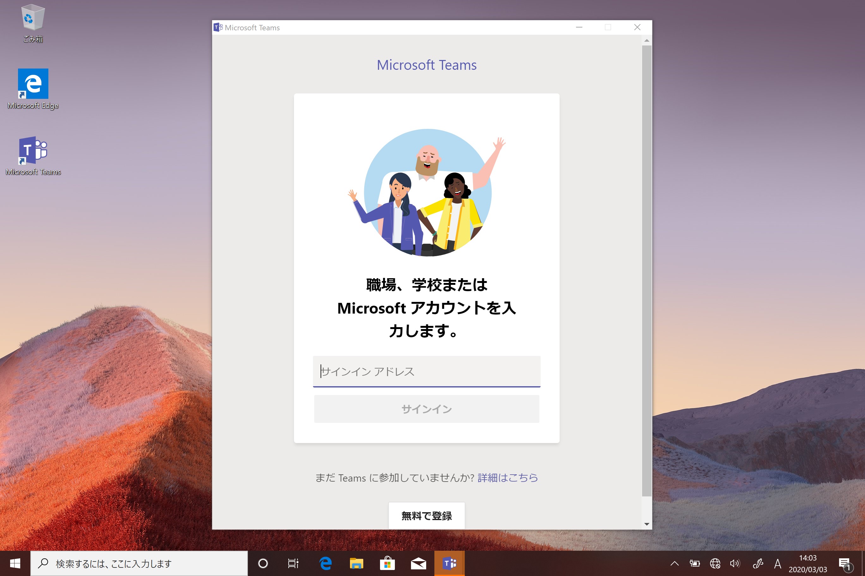865x576 pixels.
Task: Minimize the Microsoft Teams window
Action: [579, 27]
